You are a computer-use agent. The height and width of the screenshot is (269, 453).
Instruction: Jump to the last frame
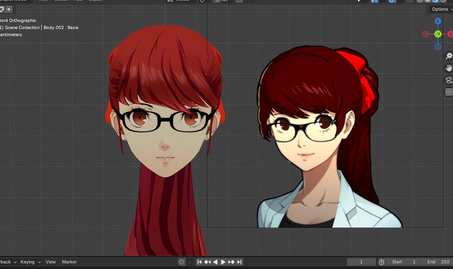[x=239, y=262]
